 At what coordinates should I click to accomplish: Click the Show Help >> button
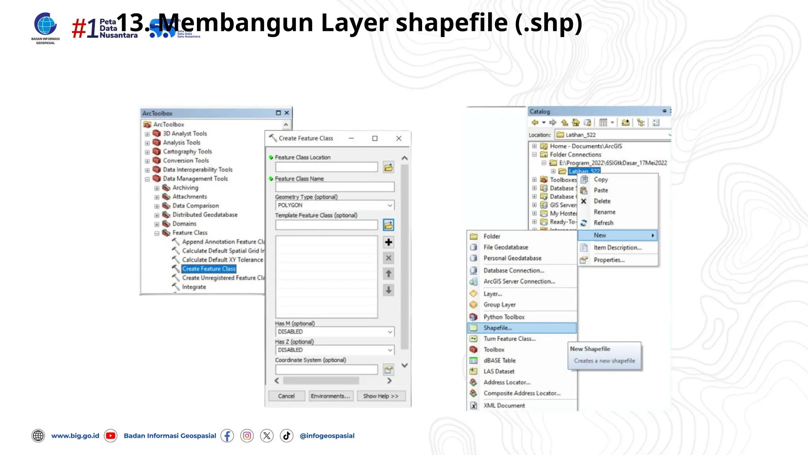click(381, 396)
